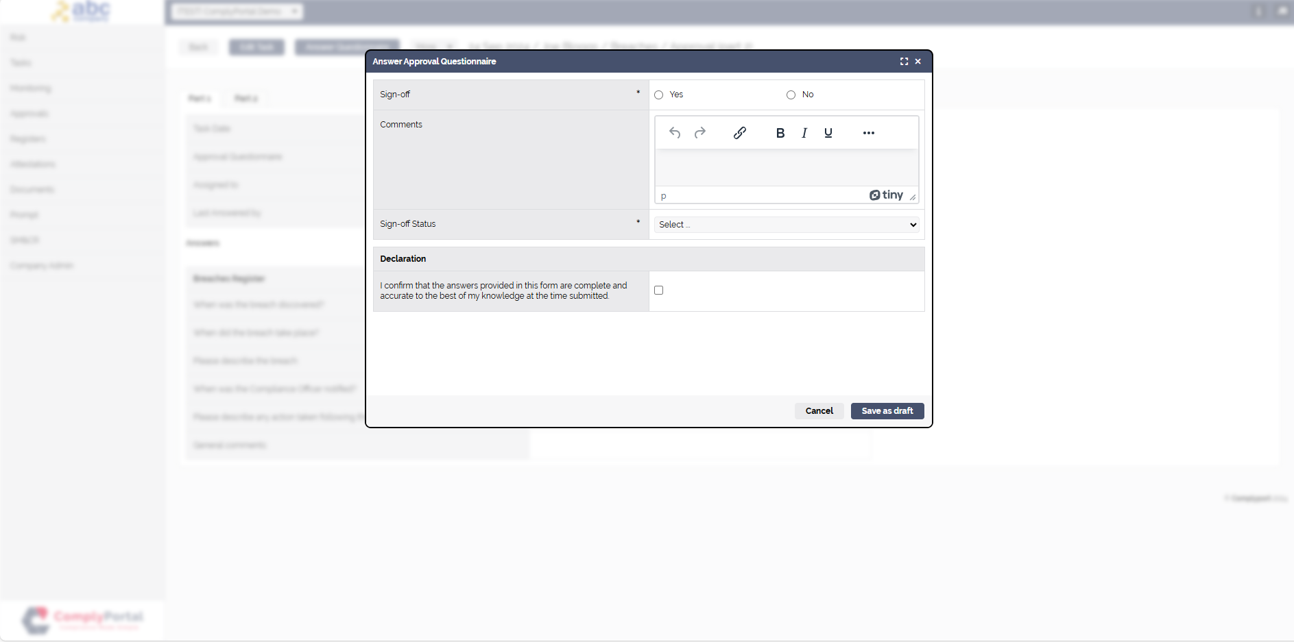The height and width of the screenshot is (642, 1294).
Task: Click the editor resize handle corner
Action: 913,197
